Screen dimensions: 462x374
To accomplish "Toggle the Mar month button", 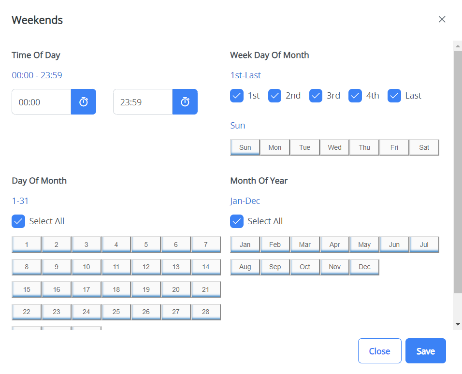I will tap(305, 245).
